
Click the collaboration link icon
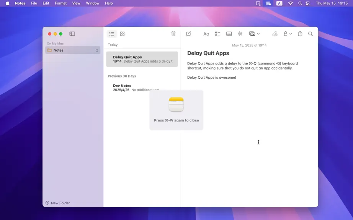[275, 34]
